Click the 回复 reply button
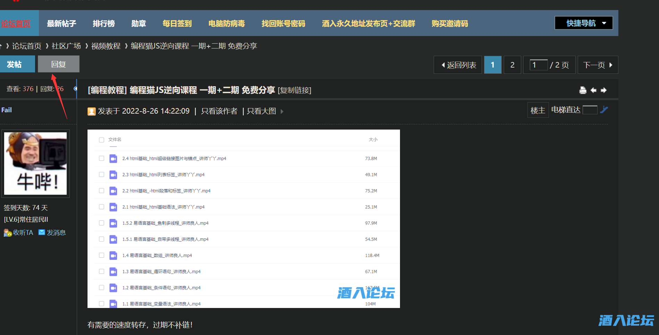 pyautogui.click(x=58, y=64)
